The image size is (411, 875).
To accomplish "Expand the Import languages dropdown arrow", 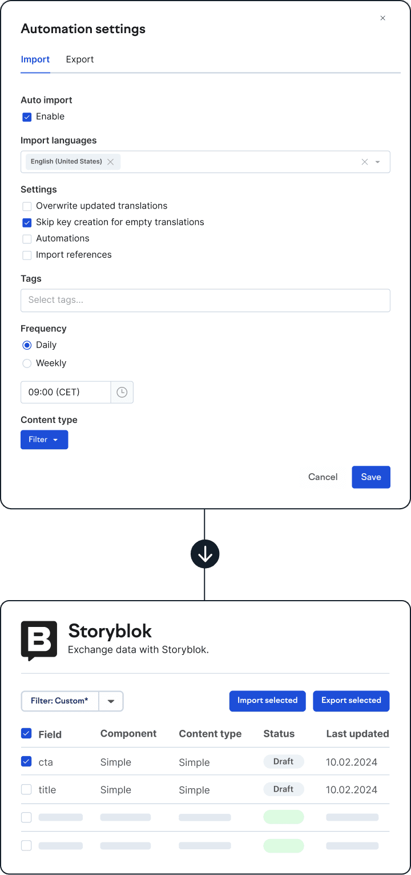I will (378, 162).
